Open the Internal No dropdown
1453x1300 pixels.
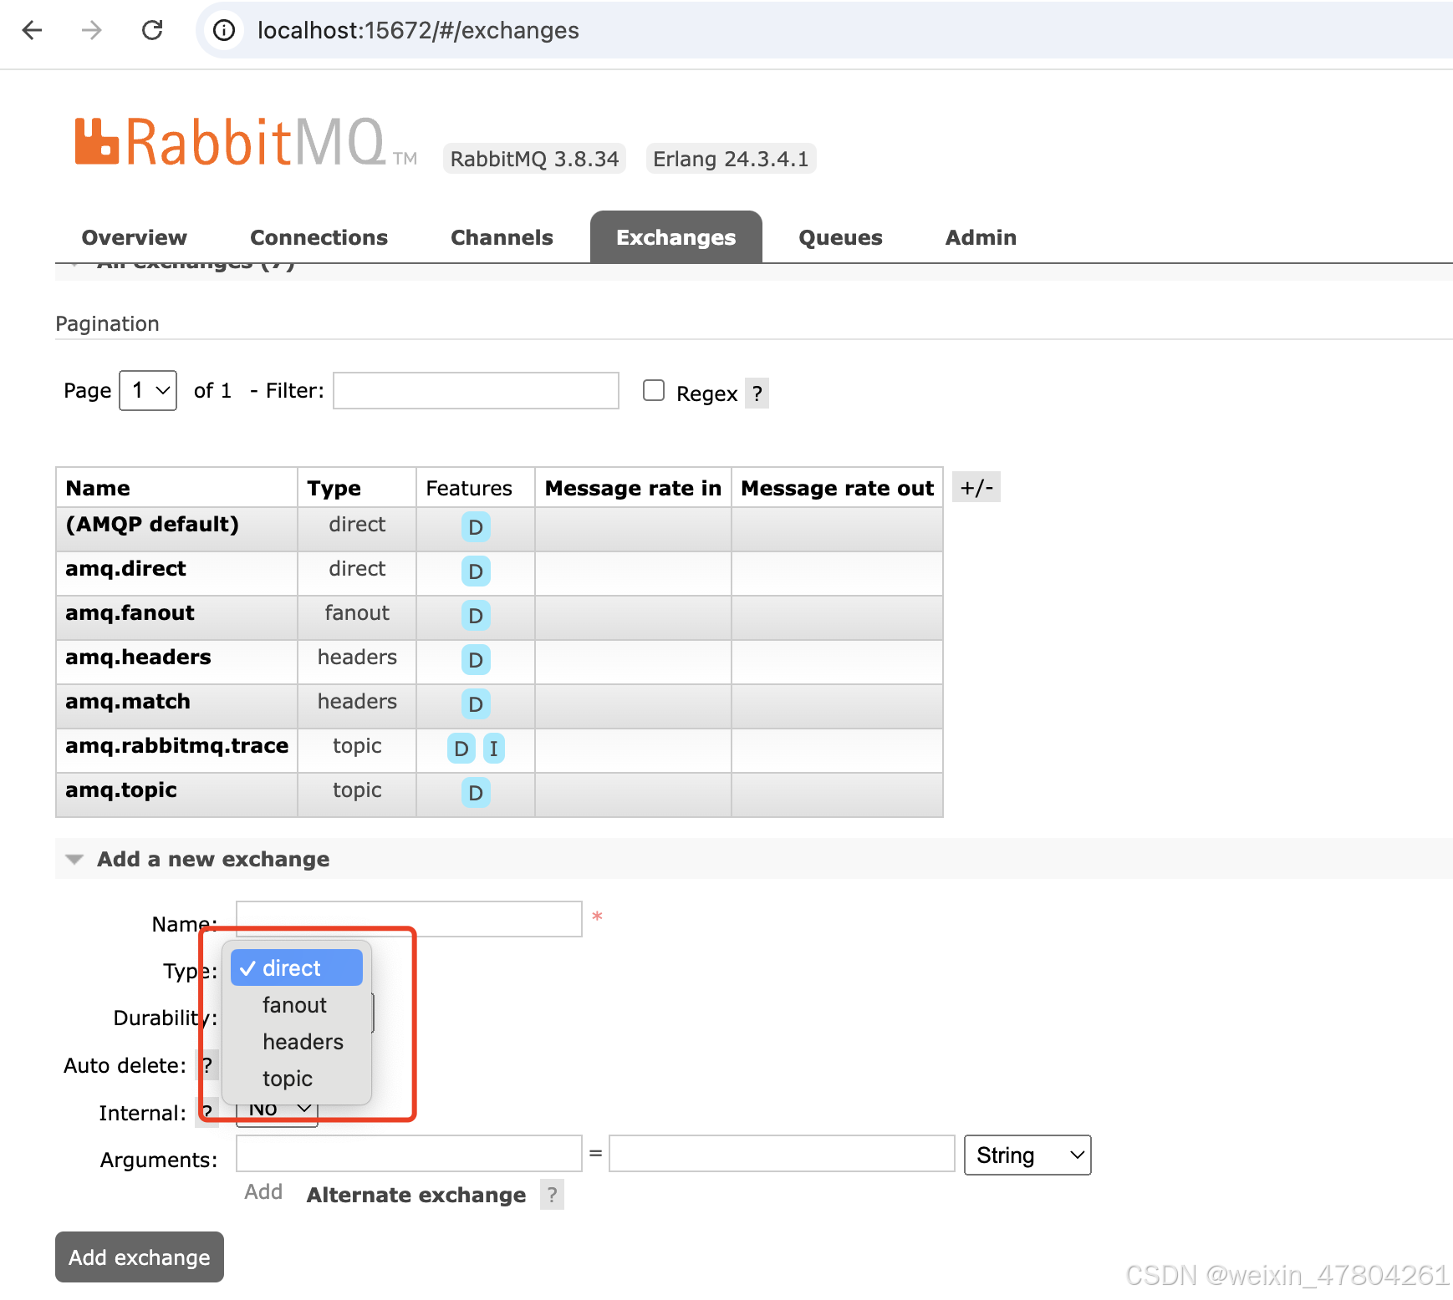click(277, 1111)
